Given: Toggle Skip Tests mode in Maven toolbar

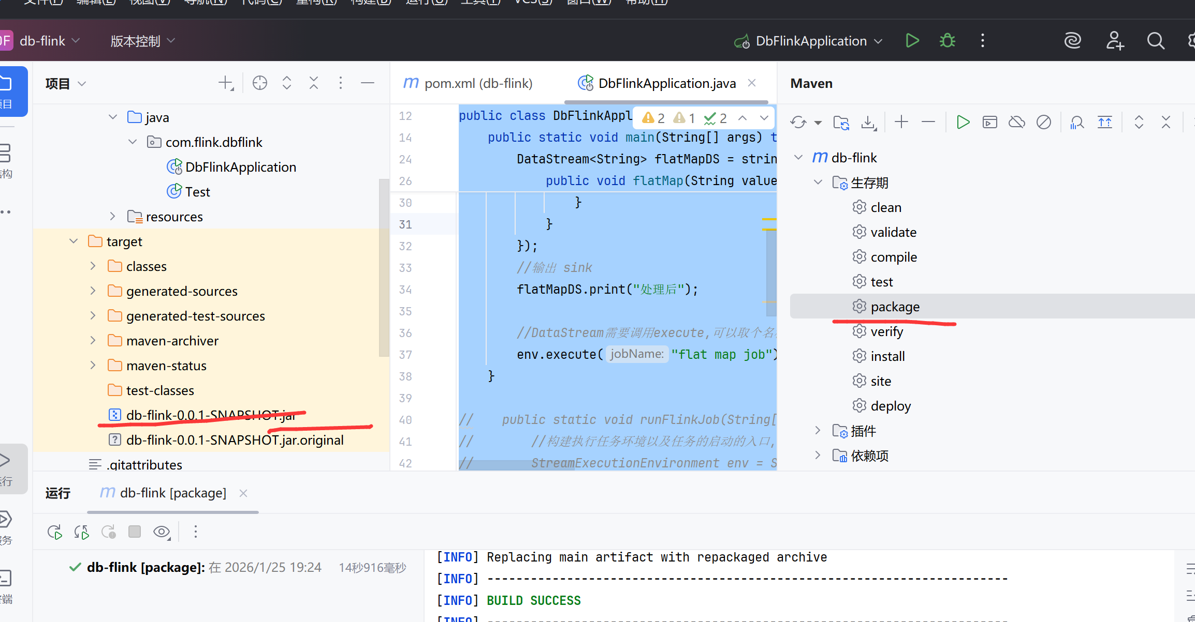Looking at the screenshot, I should 1044,123.
